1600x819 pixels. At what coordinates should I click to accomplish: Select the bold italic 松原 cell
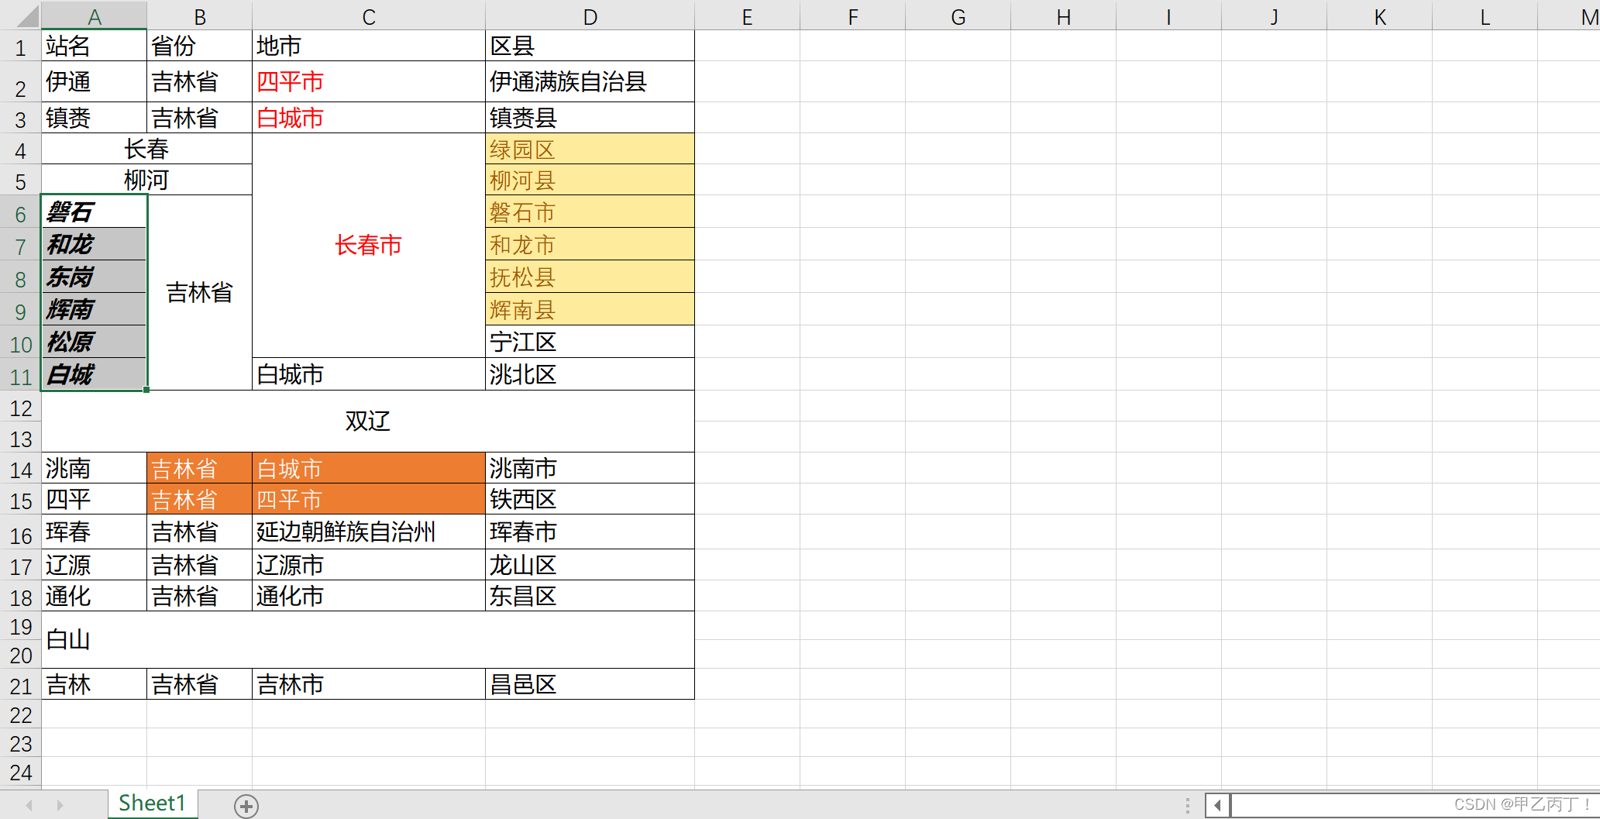pyautogui.click(x=95, y=342)
